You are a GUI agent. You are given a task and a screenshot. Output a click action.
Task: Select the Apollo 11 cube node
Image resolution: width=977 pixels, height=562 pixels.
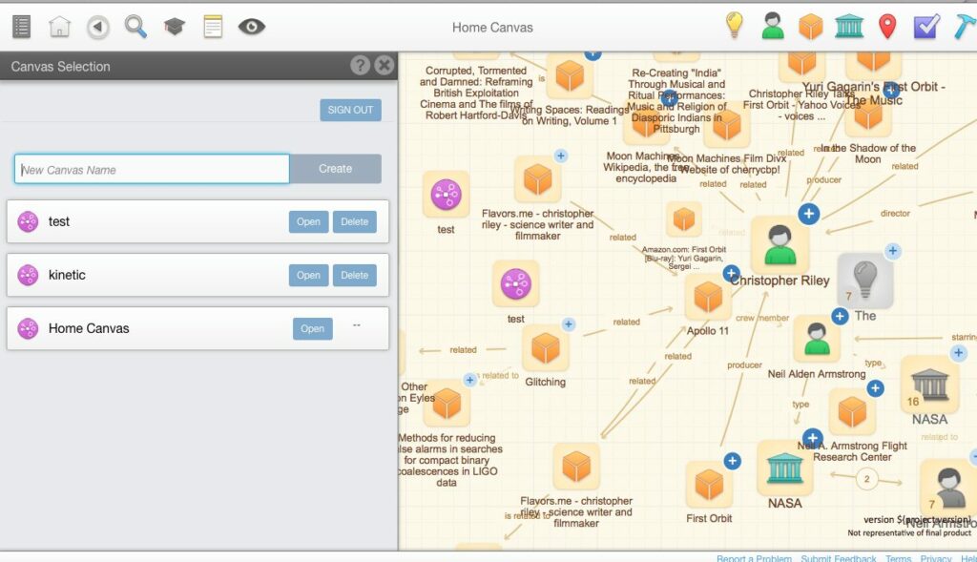pyautogui.click(x=708, y=297)
